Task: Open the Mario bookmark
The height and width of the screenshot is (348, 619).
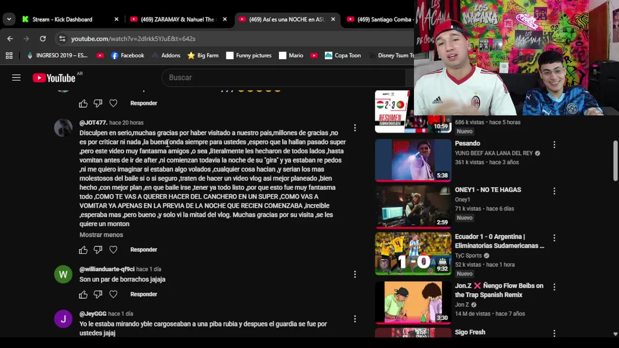Action: [291, 56]
